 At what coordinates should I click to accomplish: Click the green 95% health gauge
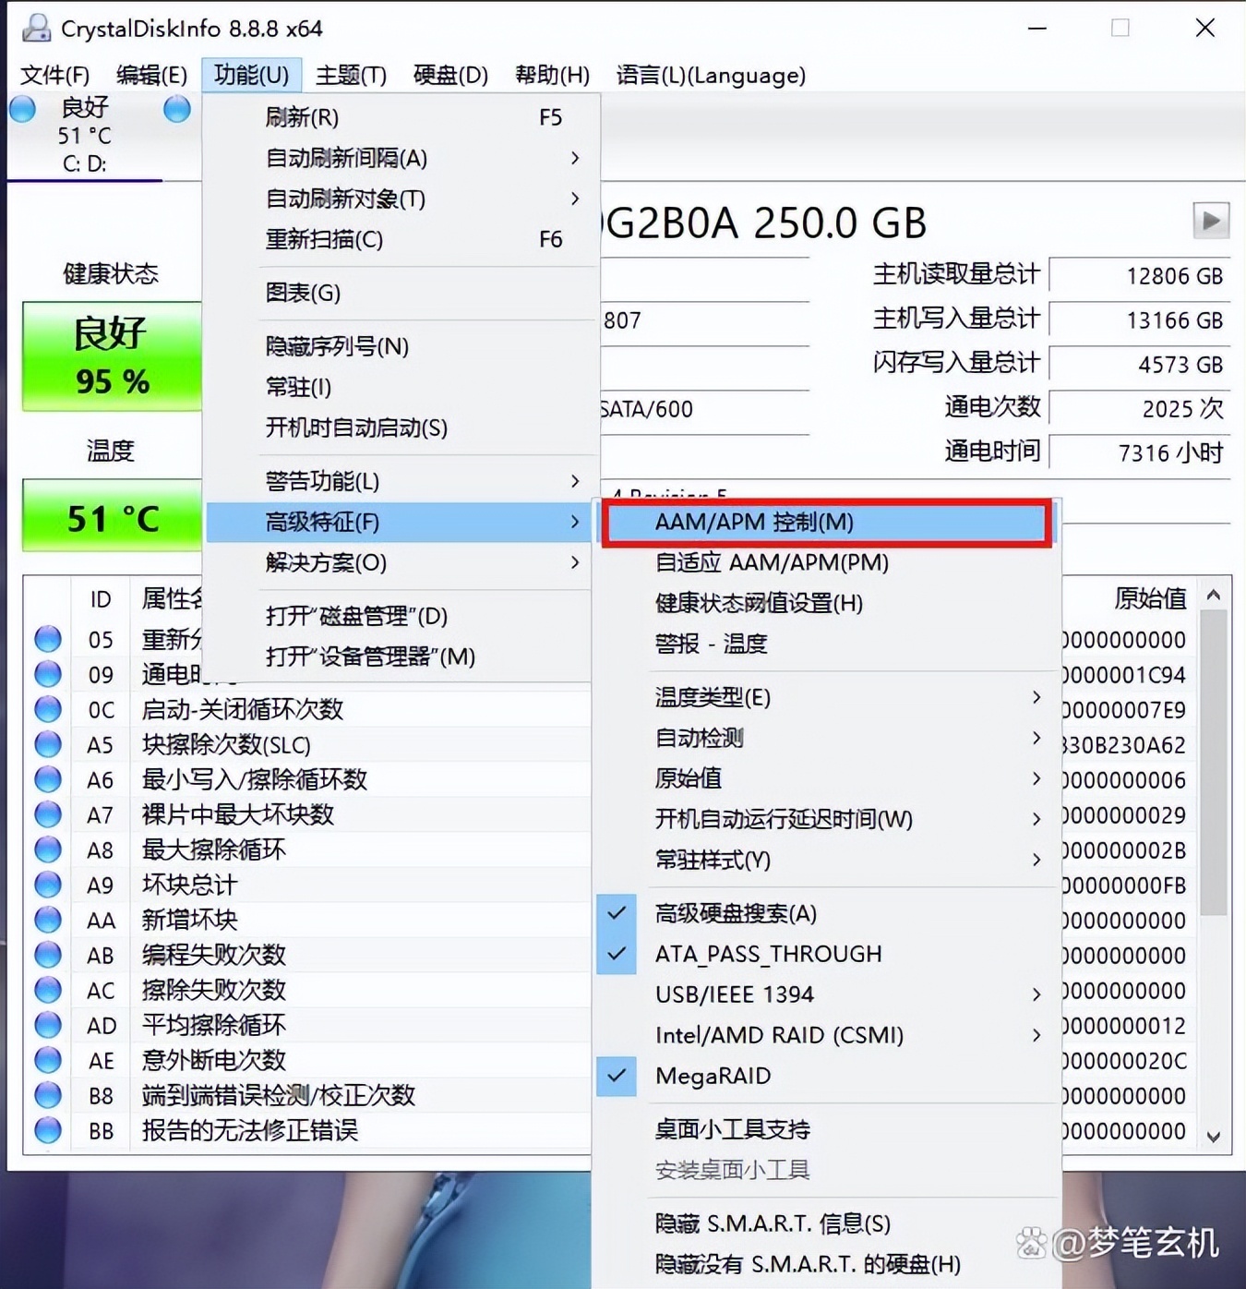tap(111, 357)
